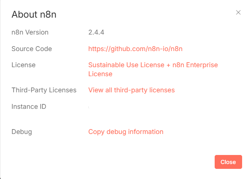Viewport: 247px width, 179px height.
Task: Click the 'Instance ID' label
Action: point(29,107)
